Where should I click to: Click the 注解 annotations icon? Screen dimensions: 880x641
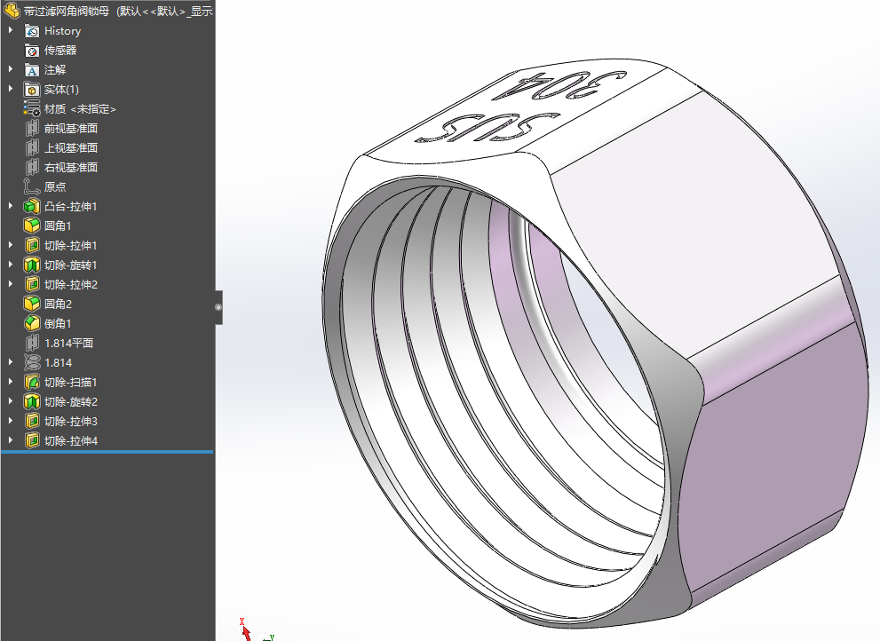32,70
